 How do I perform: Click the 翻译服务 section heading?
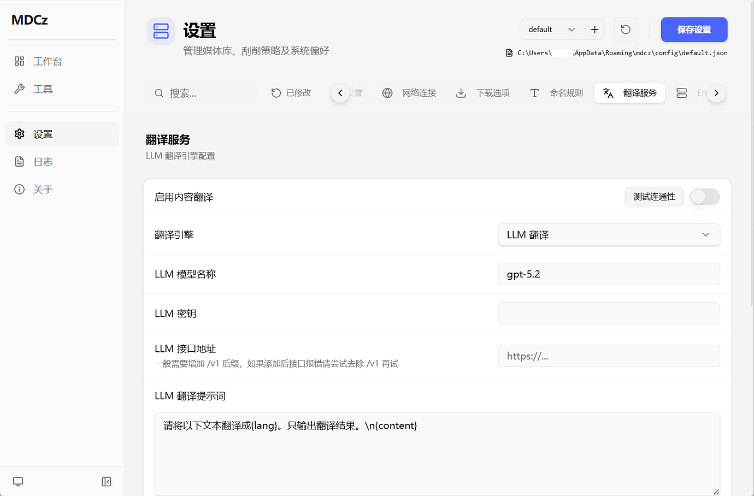click(x=168, y=140)
